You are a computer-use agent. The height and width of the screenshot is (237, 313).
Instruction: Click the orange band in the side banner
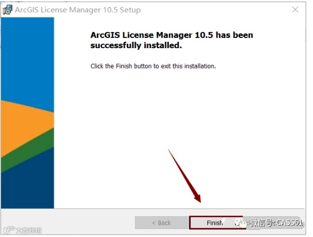(x=22, y=126)
